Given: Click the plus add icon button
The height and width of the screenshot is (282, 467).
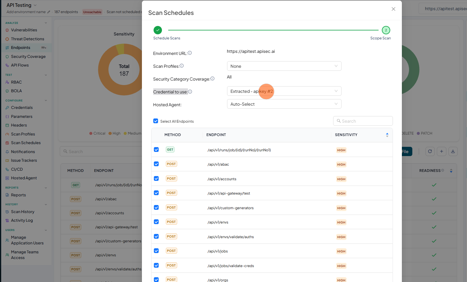Looking at the screenshot, I should click(442, 151).
